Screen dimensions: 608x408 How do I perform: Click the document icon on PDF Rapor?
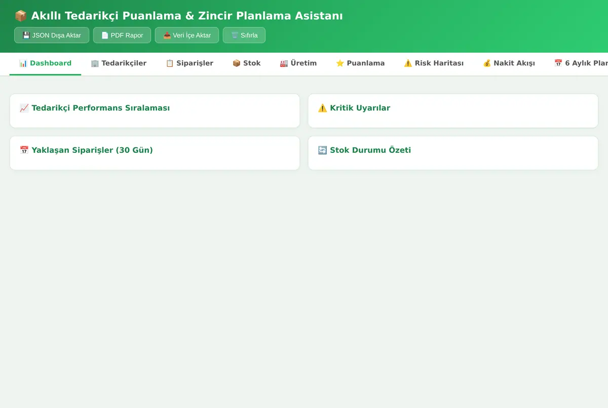(105, 35)
